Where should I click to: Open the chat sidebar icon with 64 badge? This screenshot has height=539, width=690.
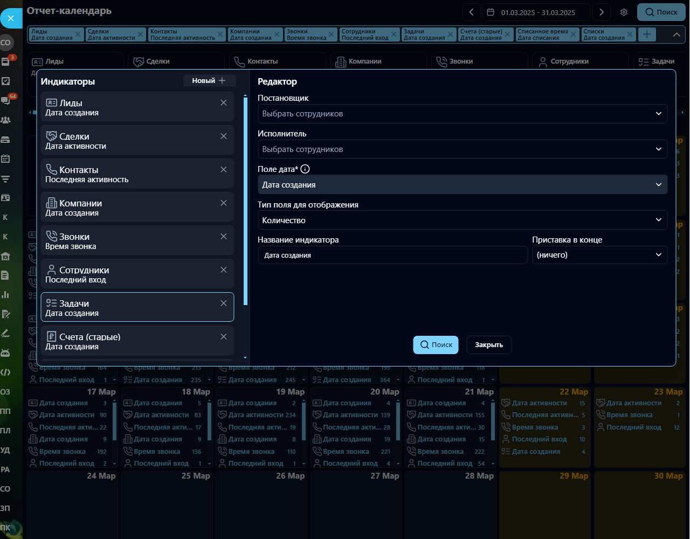click(6, 101)
